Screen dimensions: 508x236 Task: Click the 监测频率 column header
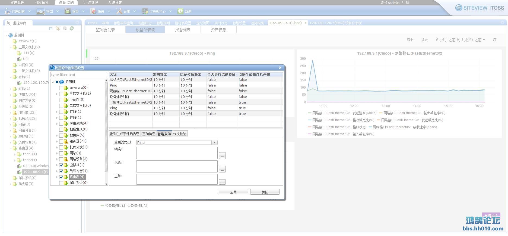click(166, 75)
